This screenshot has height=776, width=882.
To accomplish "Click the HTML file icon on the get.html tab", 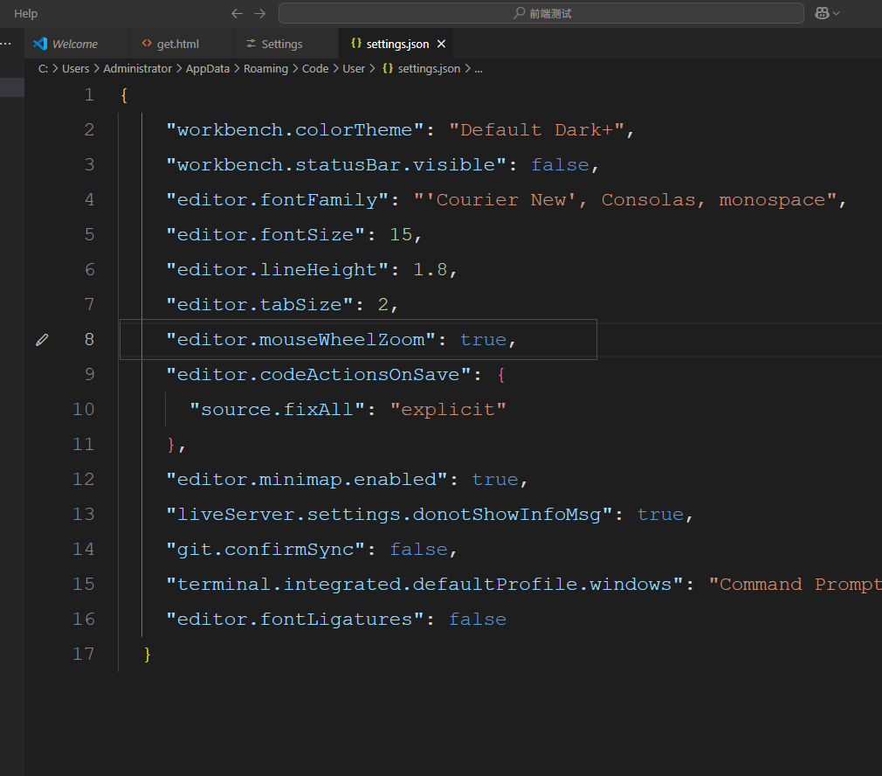I will pyautogui.click(x=147, y=44).
